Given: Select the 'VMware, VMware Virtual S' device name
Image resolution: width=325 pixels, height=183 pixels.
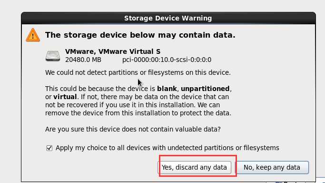Looking at the screenshot, I should click(113, 51).
